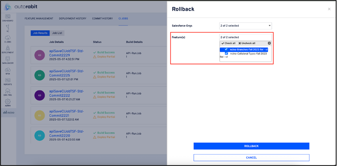Close the features dropdown list with X icon
Image resolution: width=337 pixels, height=166 pixels.
(x=269, y=43)
